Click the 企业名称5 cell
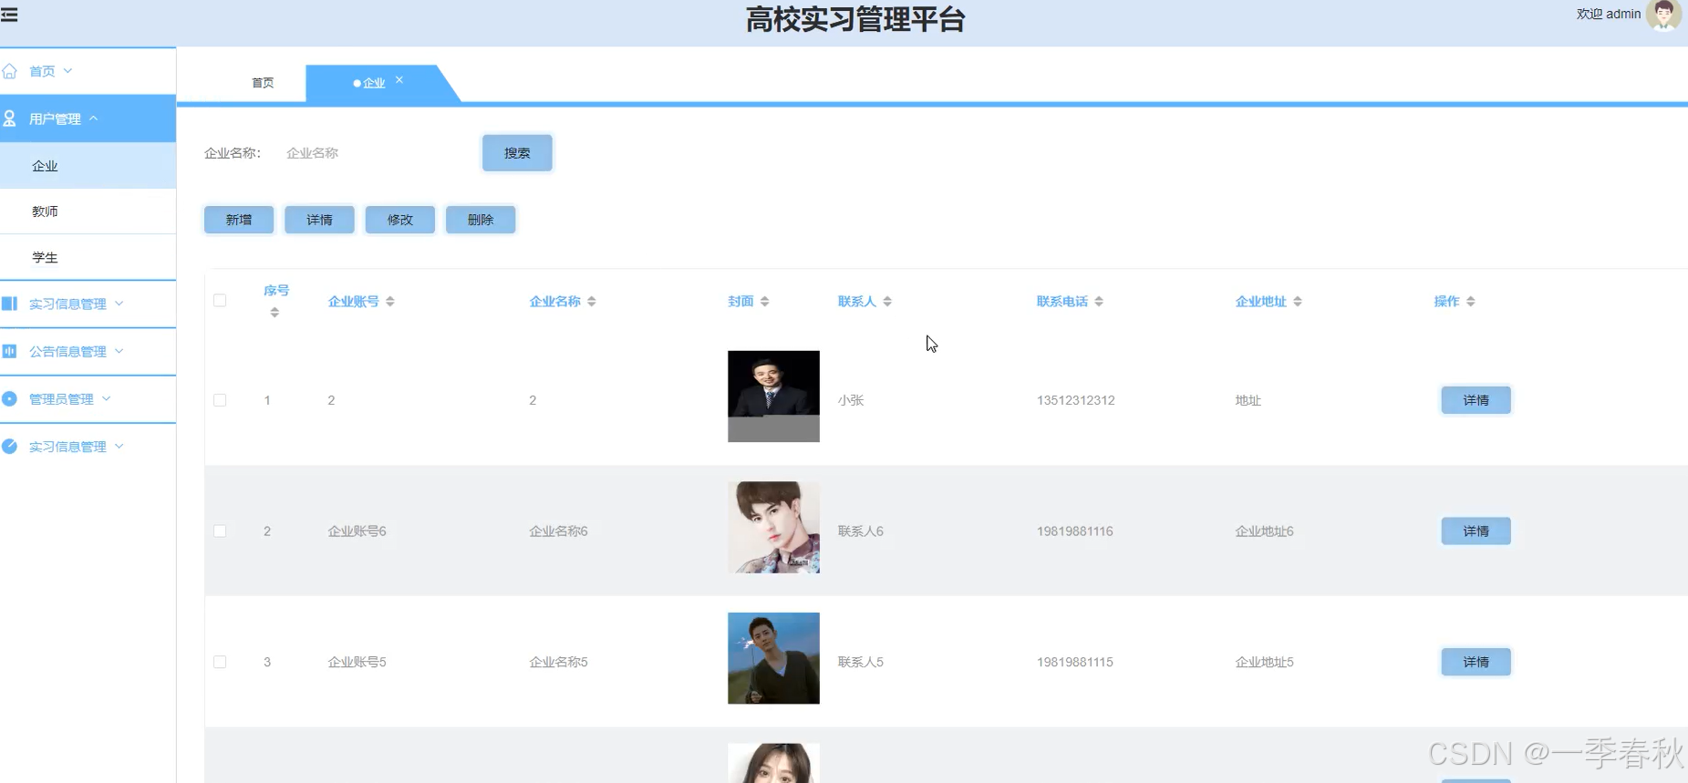This screenshot has width=1688, height=783. point(559,662)
